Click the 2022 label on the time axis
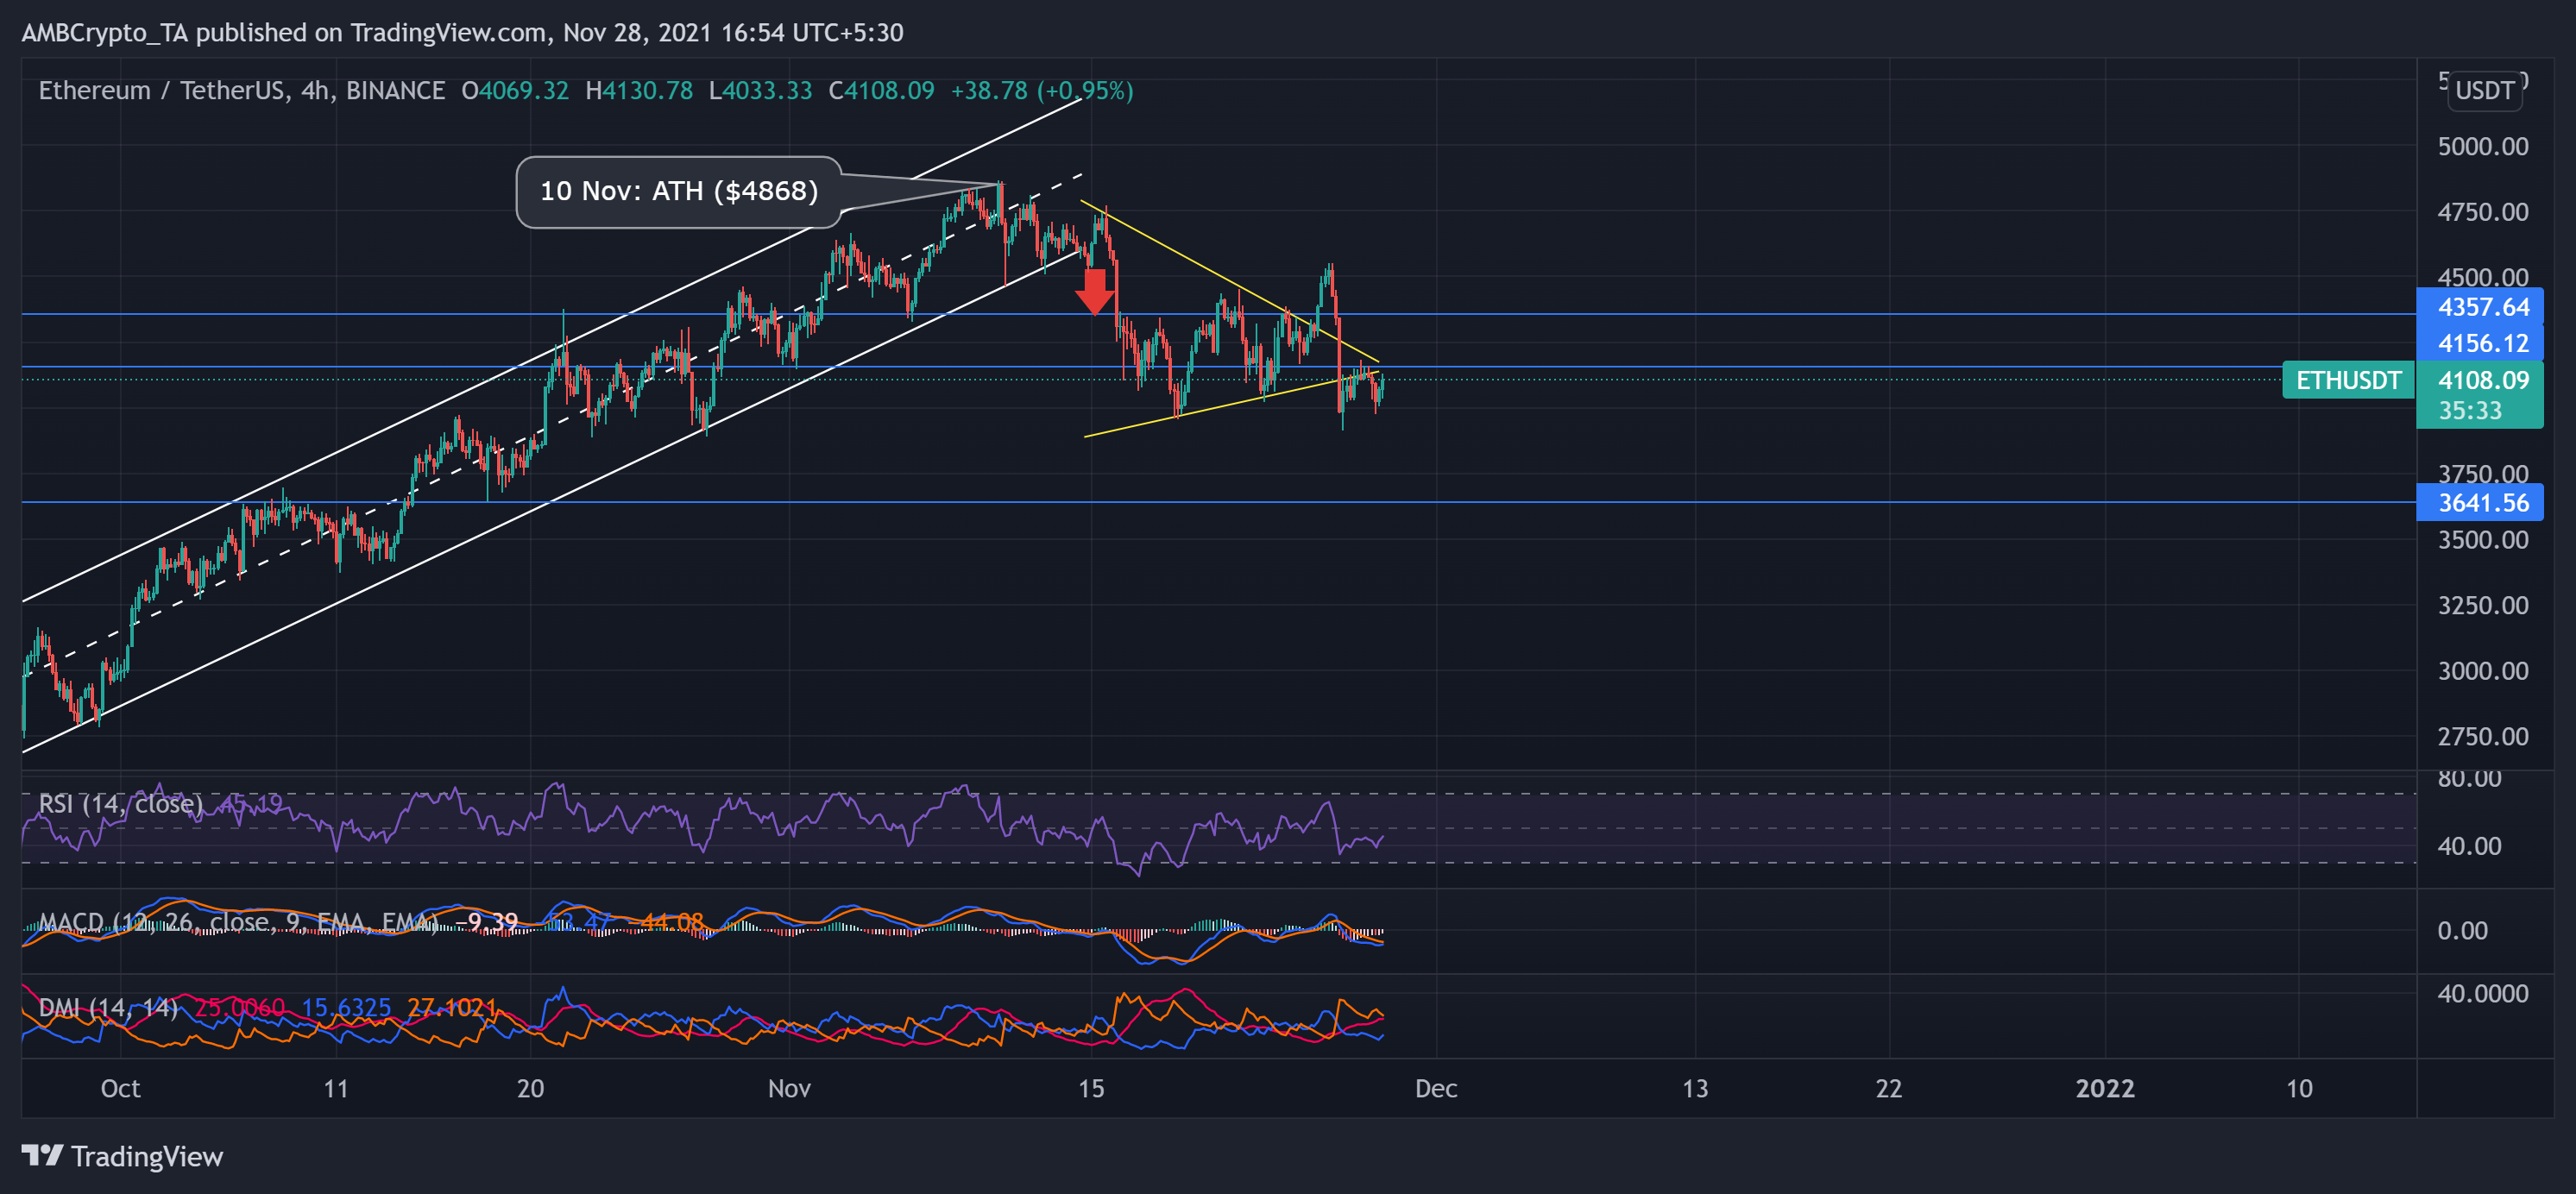 coord(2105,1088)
